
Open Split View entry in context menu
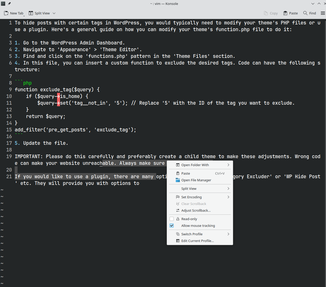[200, 189]
